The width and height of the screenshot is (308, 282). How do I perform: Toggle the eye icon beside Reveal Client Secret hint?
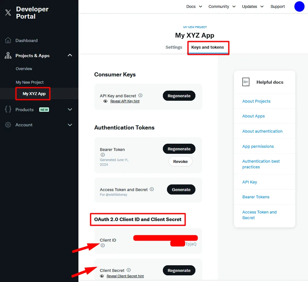tap(102, 276)
